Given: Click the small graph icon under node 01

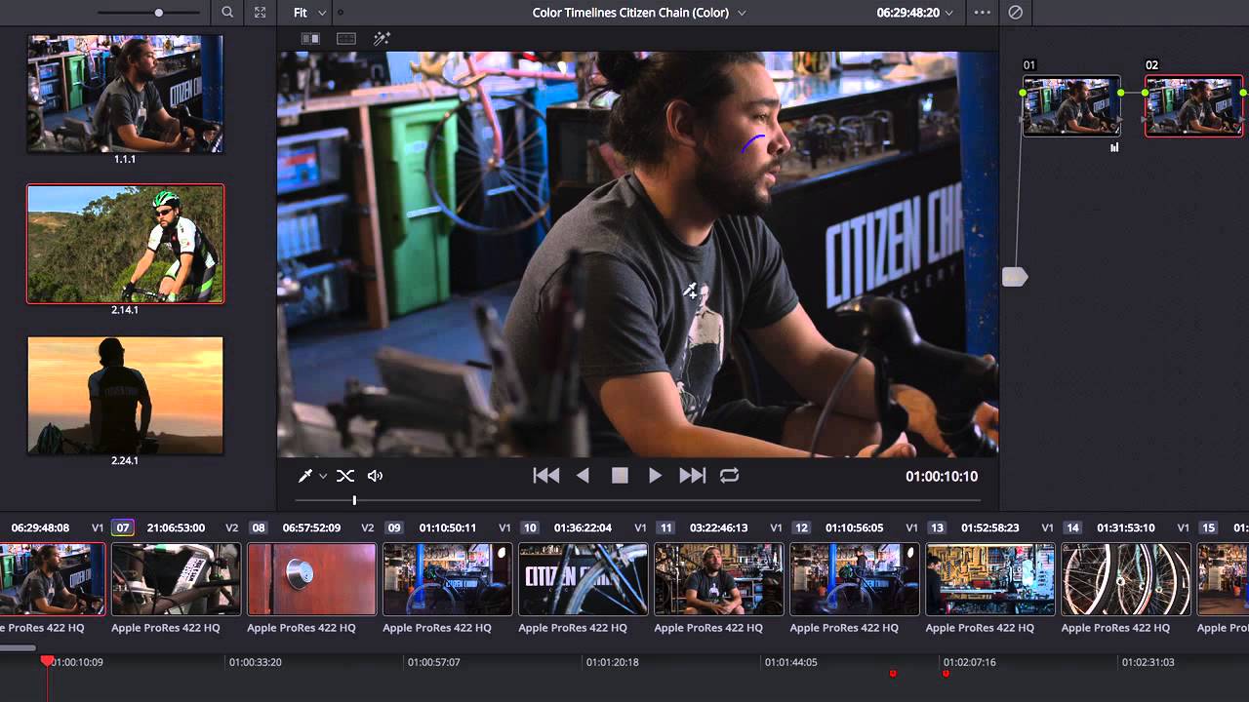Looking at the screenshot, I should (x=1114, y=148).
